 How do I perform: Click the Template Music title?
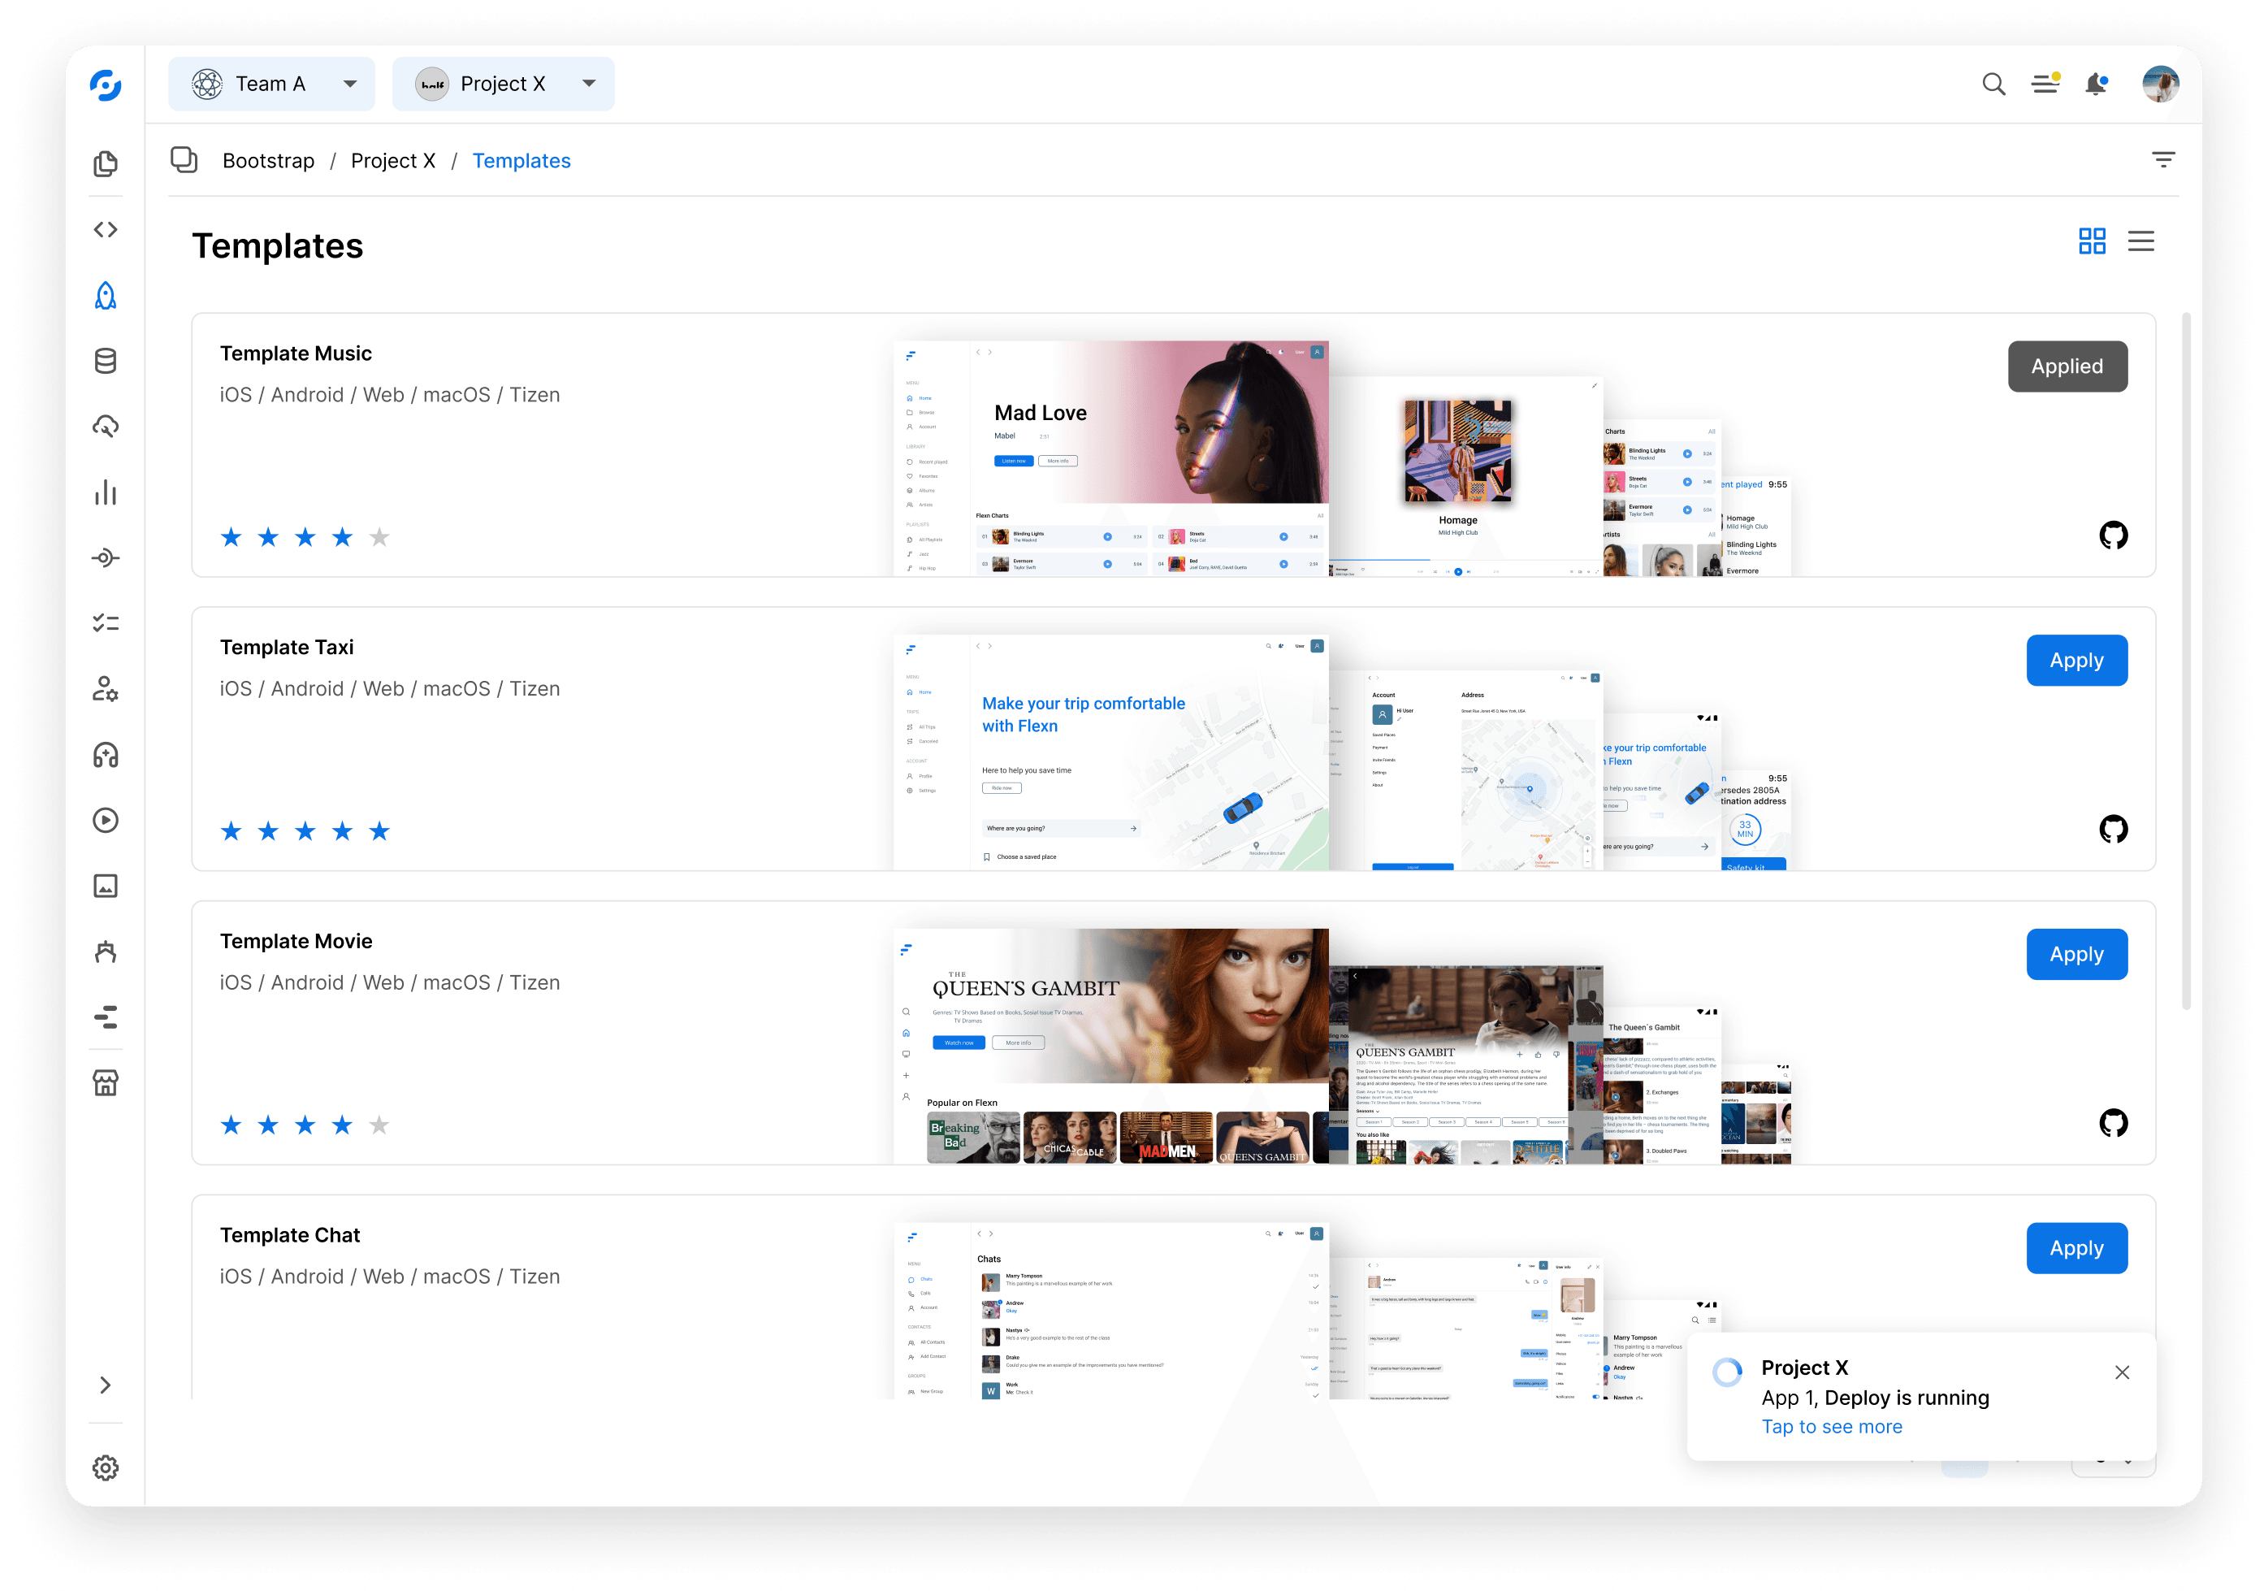coord(296,353)
